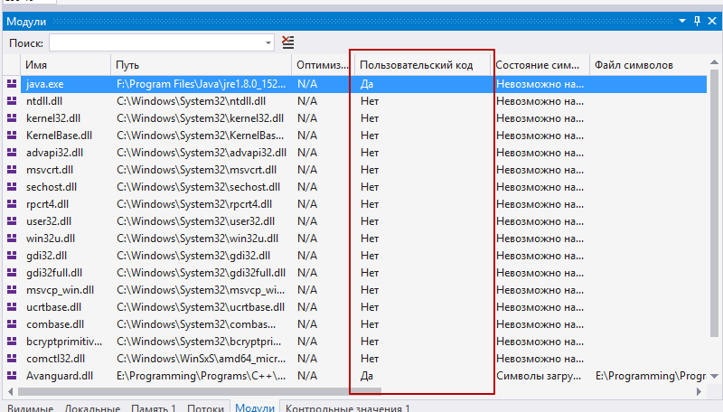
Task: Open the Поиск search history dropdown
Action: [x=268, y=42]
